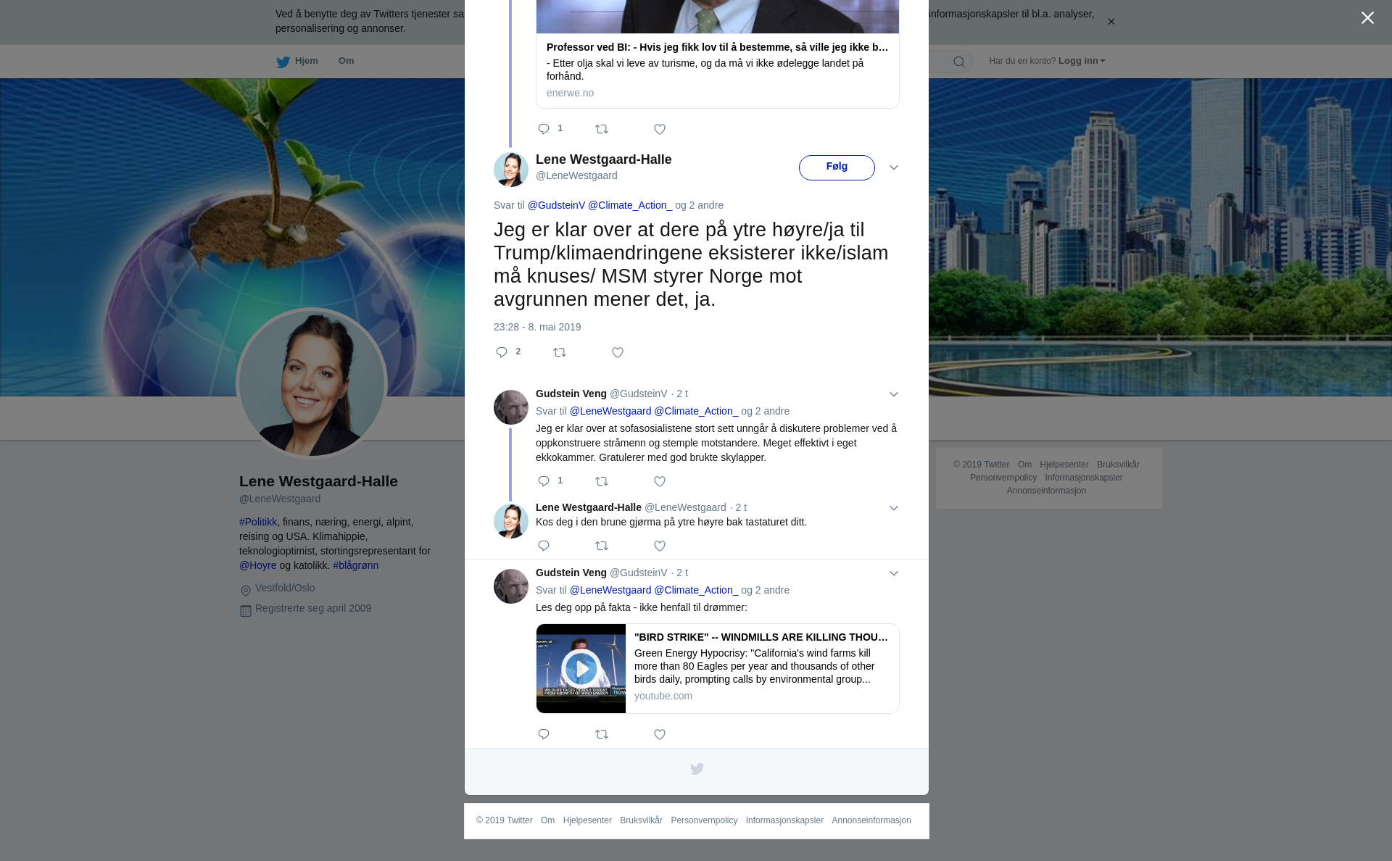Image resolution: width=1392 pixels, height=861 pixels.
Task: Click 'og 2 andre' in the main tweet's reply line
Action: [x=699, y=205]
